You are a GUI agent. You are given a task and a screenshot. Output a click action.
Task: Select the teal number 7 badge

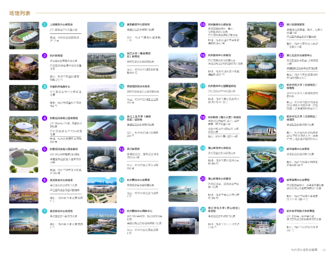44,211
